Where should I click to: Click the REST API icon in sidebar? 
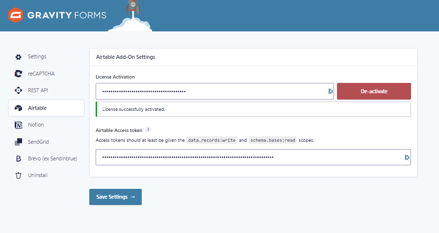pyautogui.click(x=19, y=90)
